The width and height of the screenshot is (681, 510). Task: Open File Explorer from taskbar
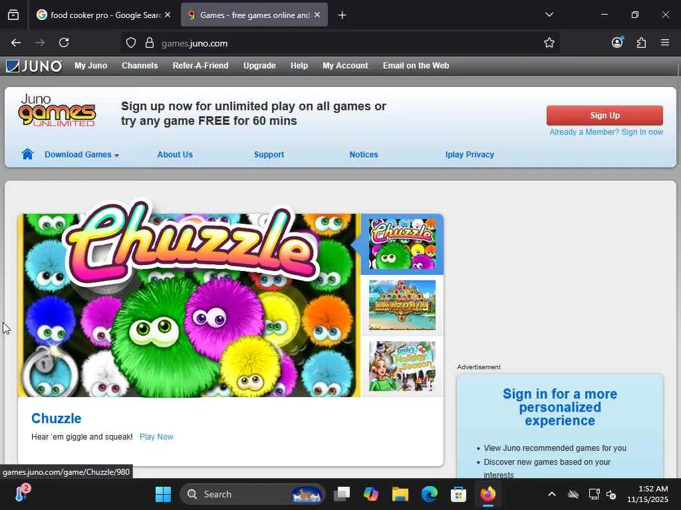tap(400, 494)
